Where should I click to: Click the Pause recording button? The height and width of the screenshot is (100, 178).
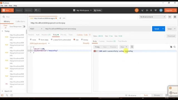174,93
